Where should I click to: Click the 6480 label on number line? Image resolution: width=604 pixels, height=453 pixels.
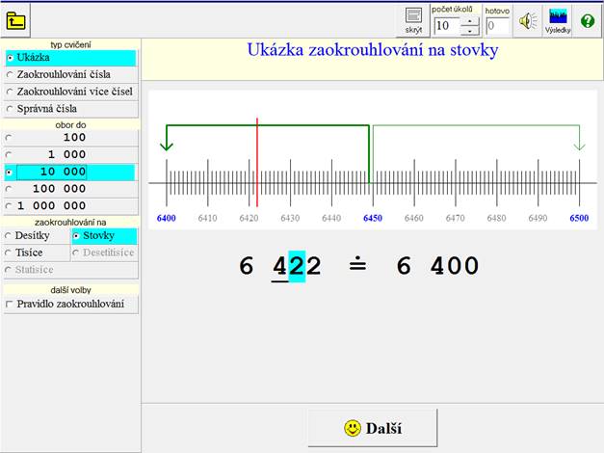(x=496, y=218)
